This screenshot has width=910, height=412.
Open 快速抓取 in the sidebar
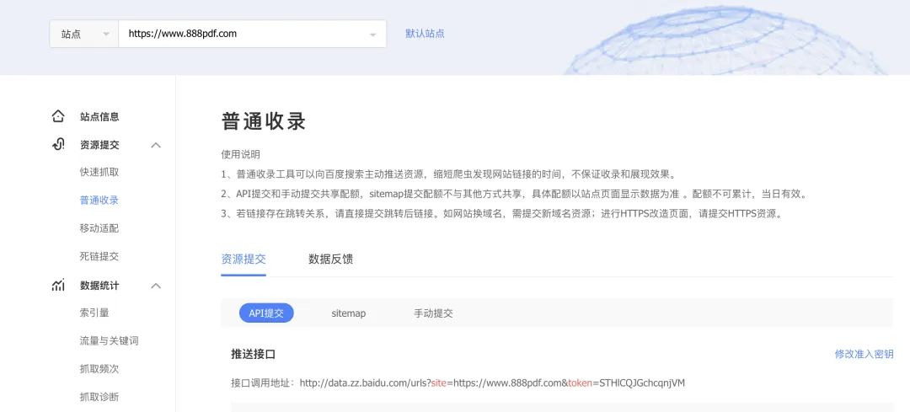tap(99, 173)
